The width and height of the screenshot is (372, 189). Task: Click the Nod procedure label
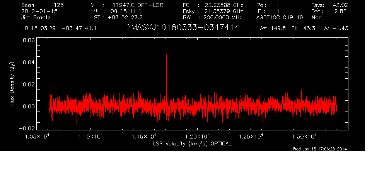click(x=316, y=17)
